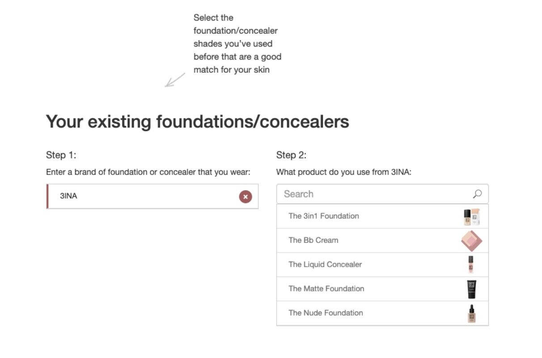Select The 3in1 Foundation option

point(382,216)
